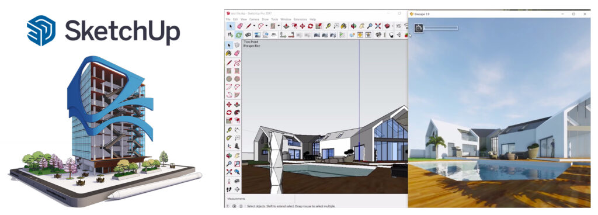Toggle Enscape live updates green arrows icon
Viewport: 598px width, 215px height.
pos(239,34)
